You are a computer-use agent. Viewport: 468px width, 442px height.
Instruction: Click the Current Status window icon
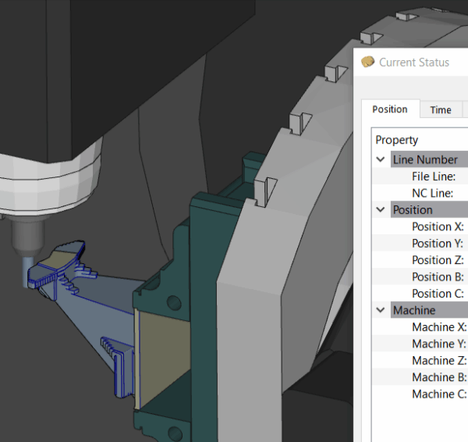pos(368,62)
